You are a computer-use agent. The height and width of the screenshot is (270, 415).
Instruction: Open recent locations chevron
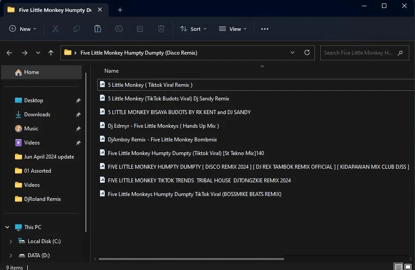point(38,53)
